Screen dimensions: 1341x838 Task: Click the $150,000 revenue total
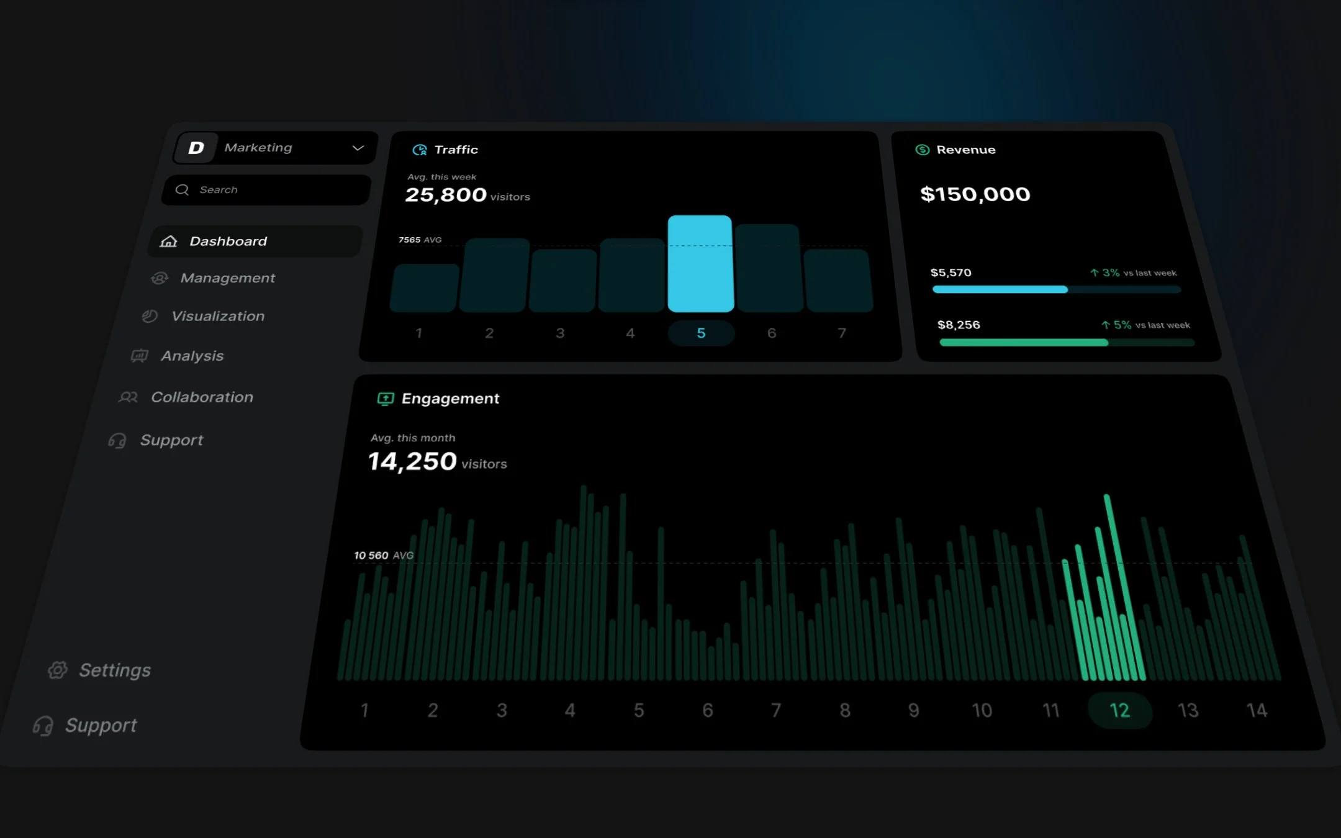coord(975,194)
